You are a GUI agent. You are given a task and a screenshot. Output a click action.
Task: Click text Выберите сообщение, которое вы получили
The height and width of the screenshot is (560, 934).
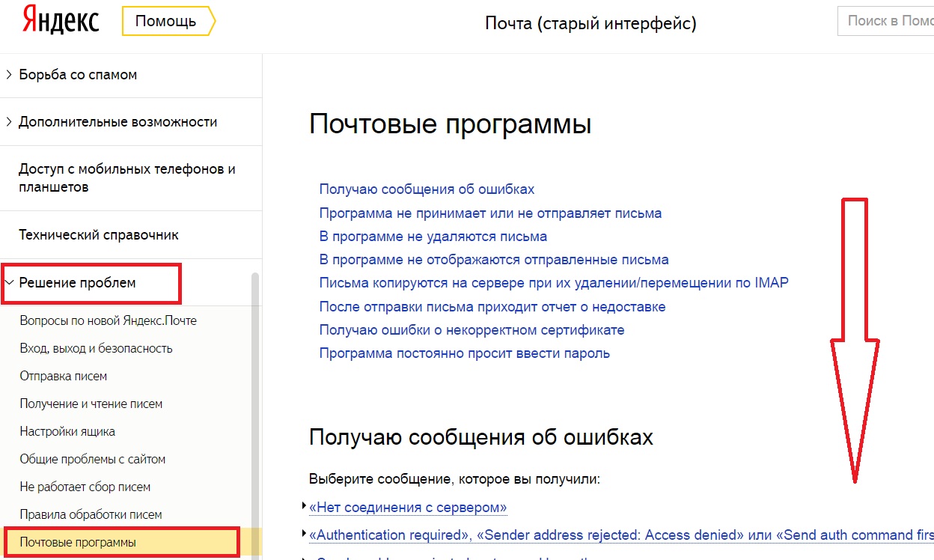pyautogui.click(x=454, y=478)
